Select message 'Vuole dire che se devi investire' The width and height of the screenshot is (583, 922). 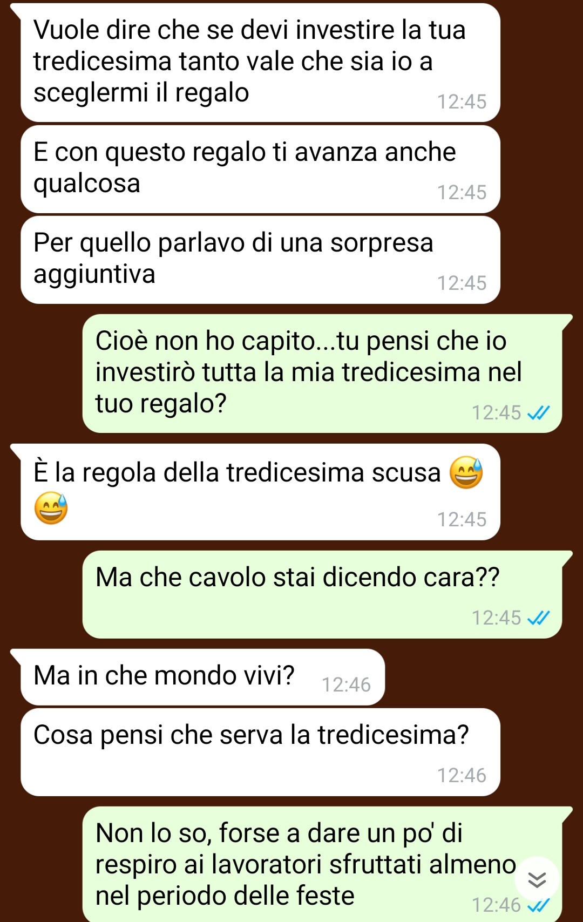click(x=260, y=63)
